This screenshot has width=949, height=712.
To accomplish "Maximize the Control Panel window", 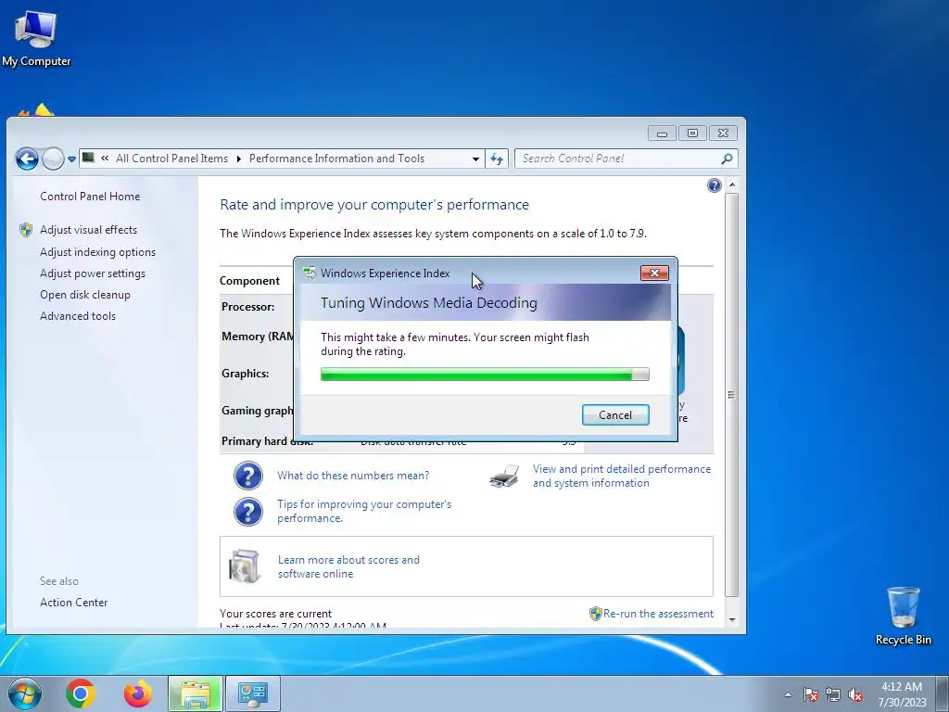I will click(692, 133).
